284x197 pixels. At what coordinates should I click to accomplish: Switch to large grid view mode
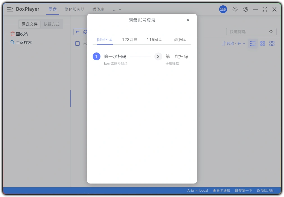pyautogui.click(x=272, y=43)
